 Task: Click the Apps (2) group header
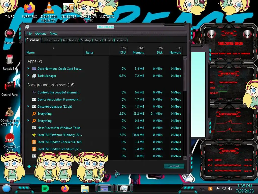(35, 61)
